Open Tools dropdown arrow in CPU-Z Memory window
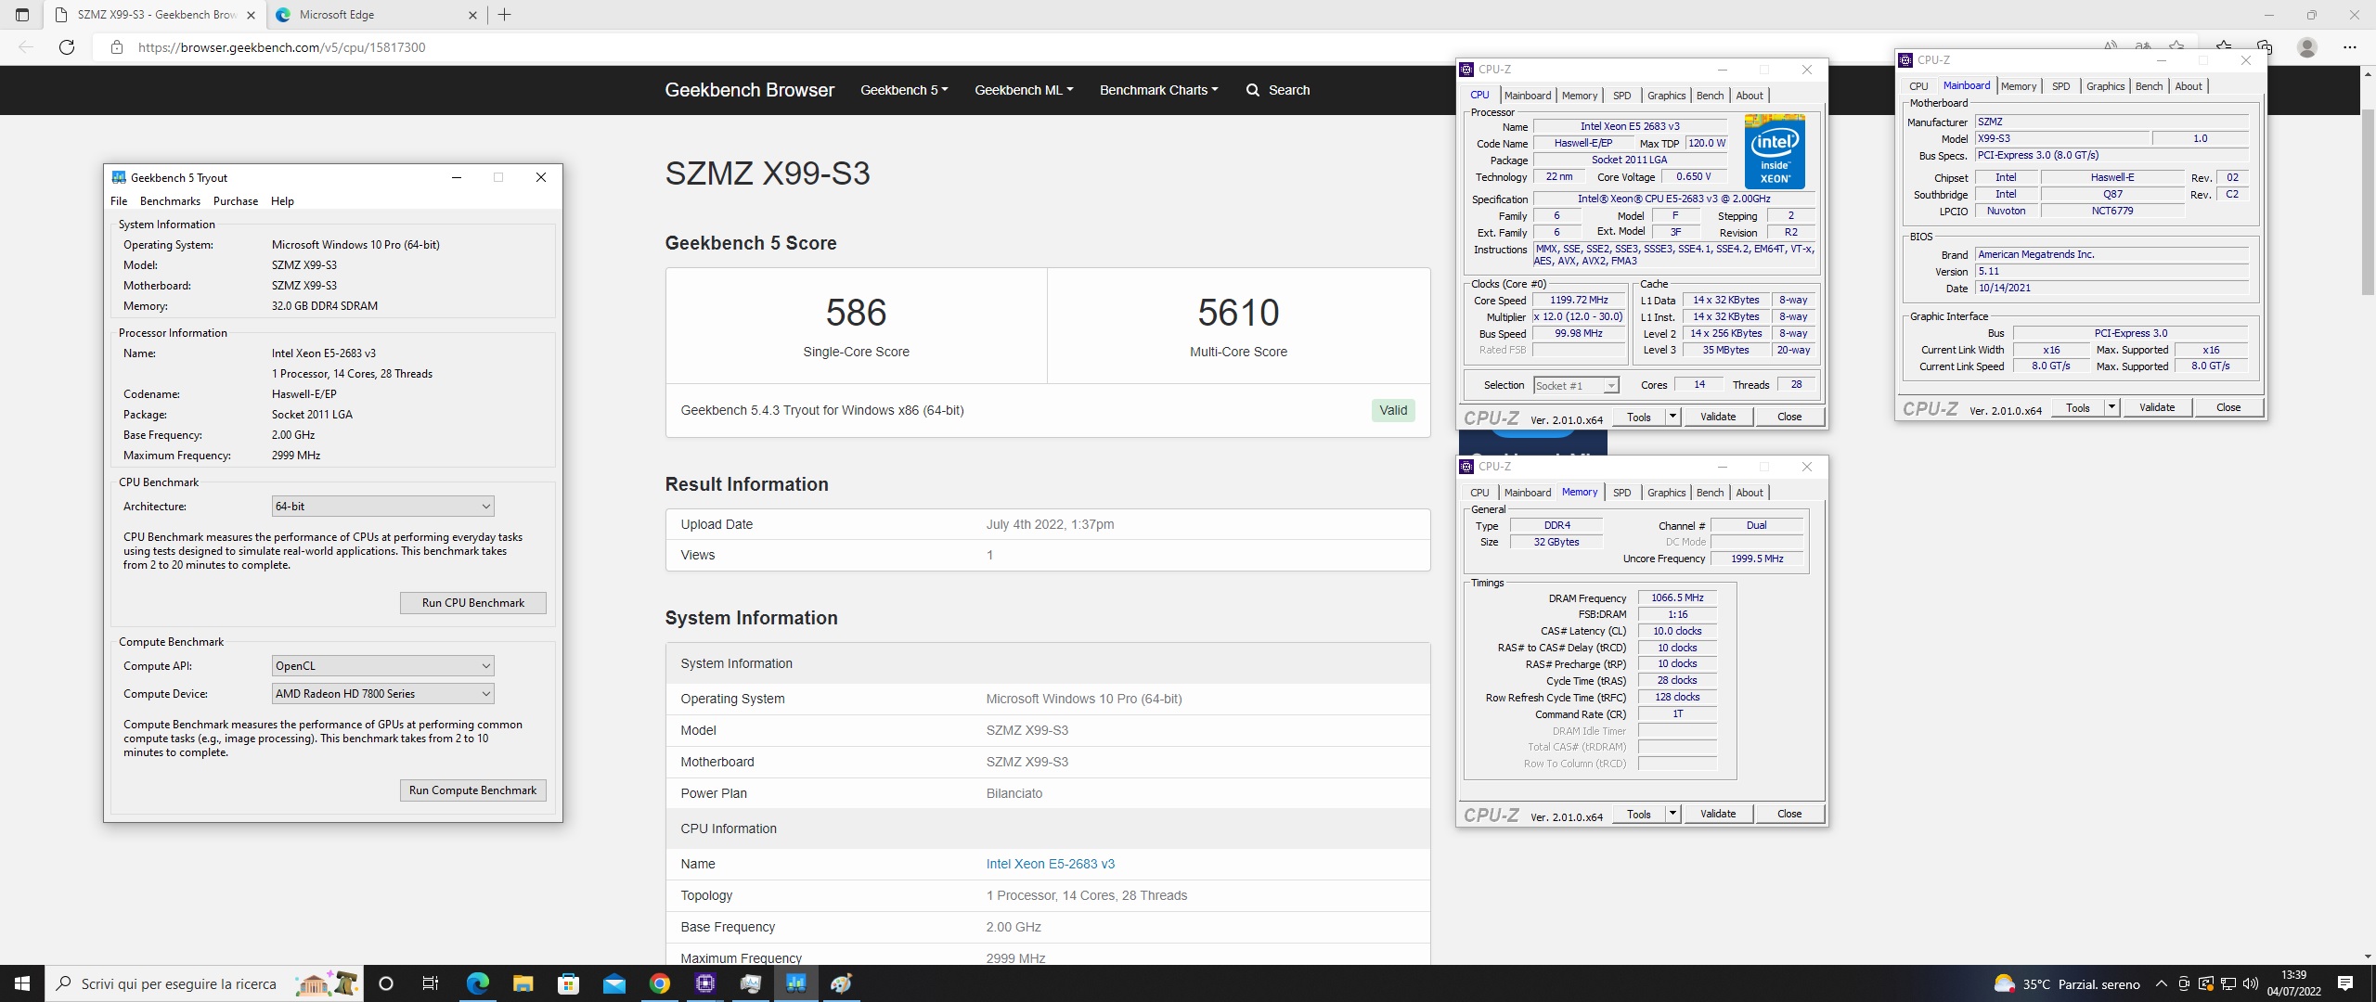 tap(1672, 814)
